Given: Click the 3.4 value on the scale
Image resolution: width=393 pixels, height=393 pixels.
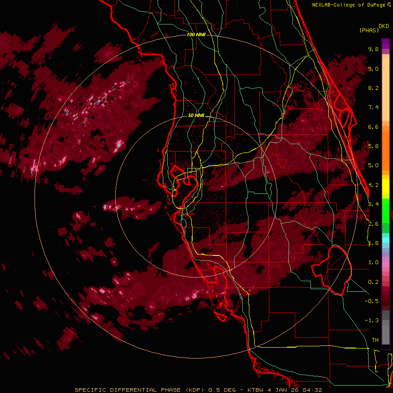Looking at the screenshot, I should pos(373,204).
